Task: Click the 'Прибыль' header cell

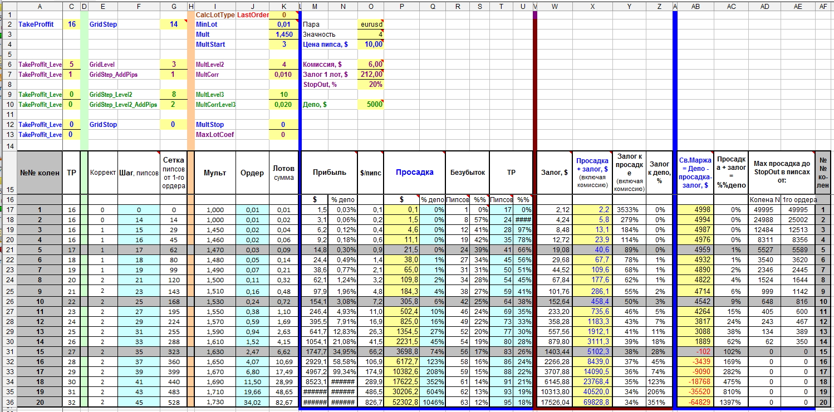Action: tap(328, 173)
